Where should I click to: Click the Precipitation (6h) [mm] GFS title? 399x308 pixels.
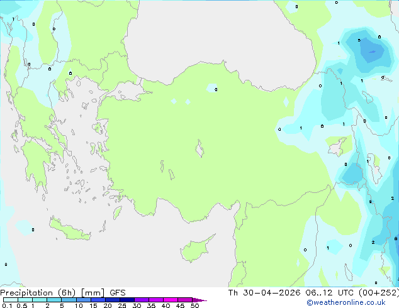(62, 293)
